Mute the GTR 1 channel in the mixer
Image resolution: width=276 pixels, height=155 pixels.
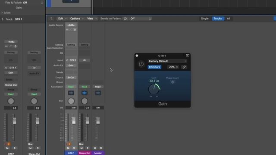[x=68, y=148]
